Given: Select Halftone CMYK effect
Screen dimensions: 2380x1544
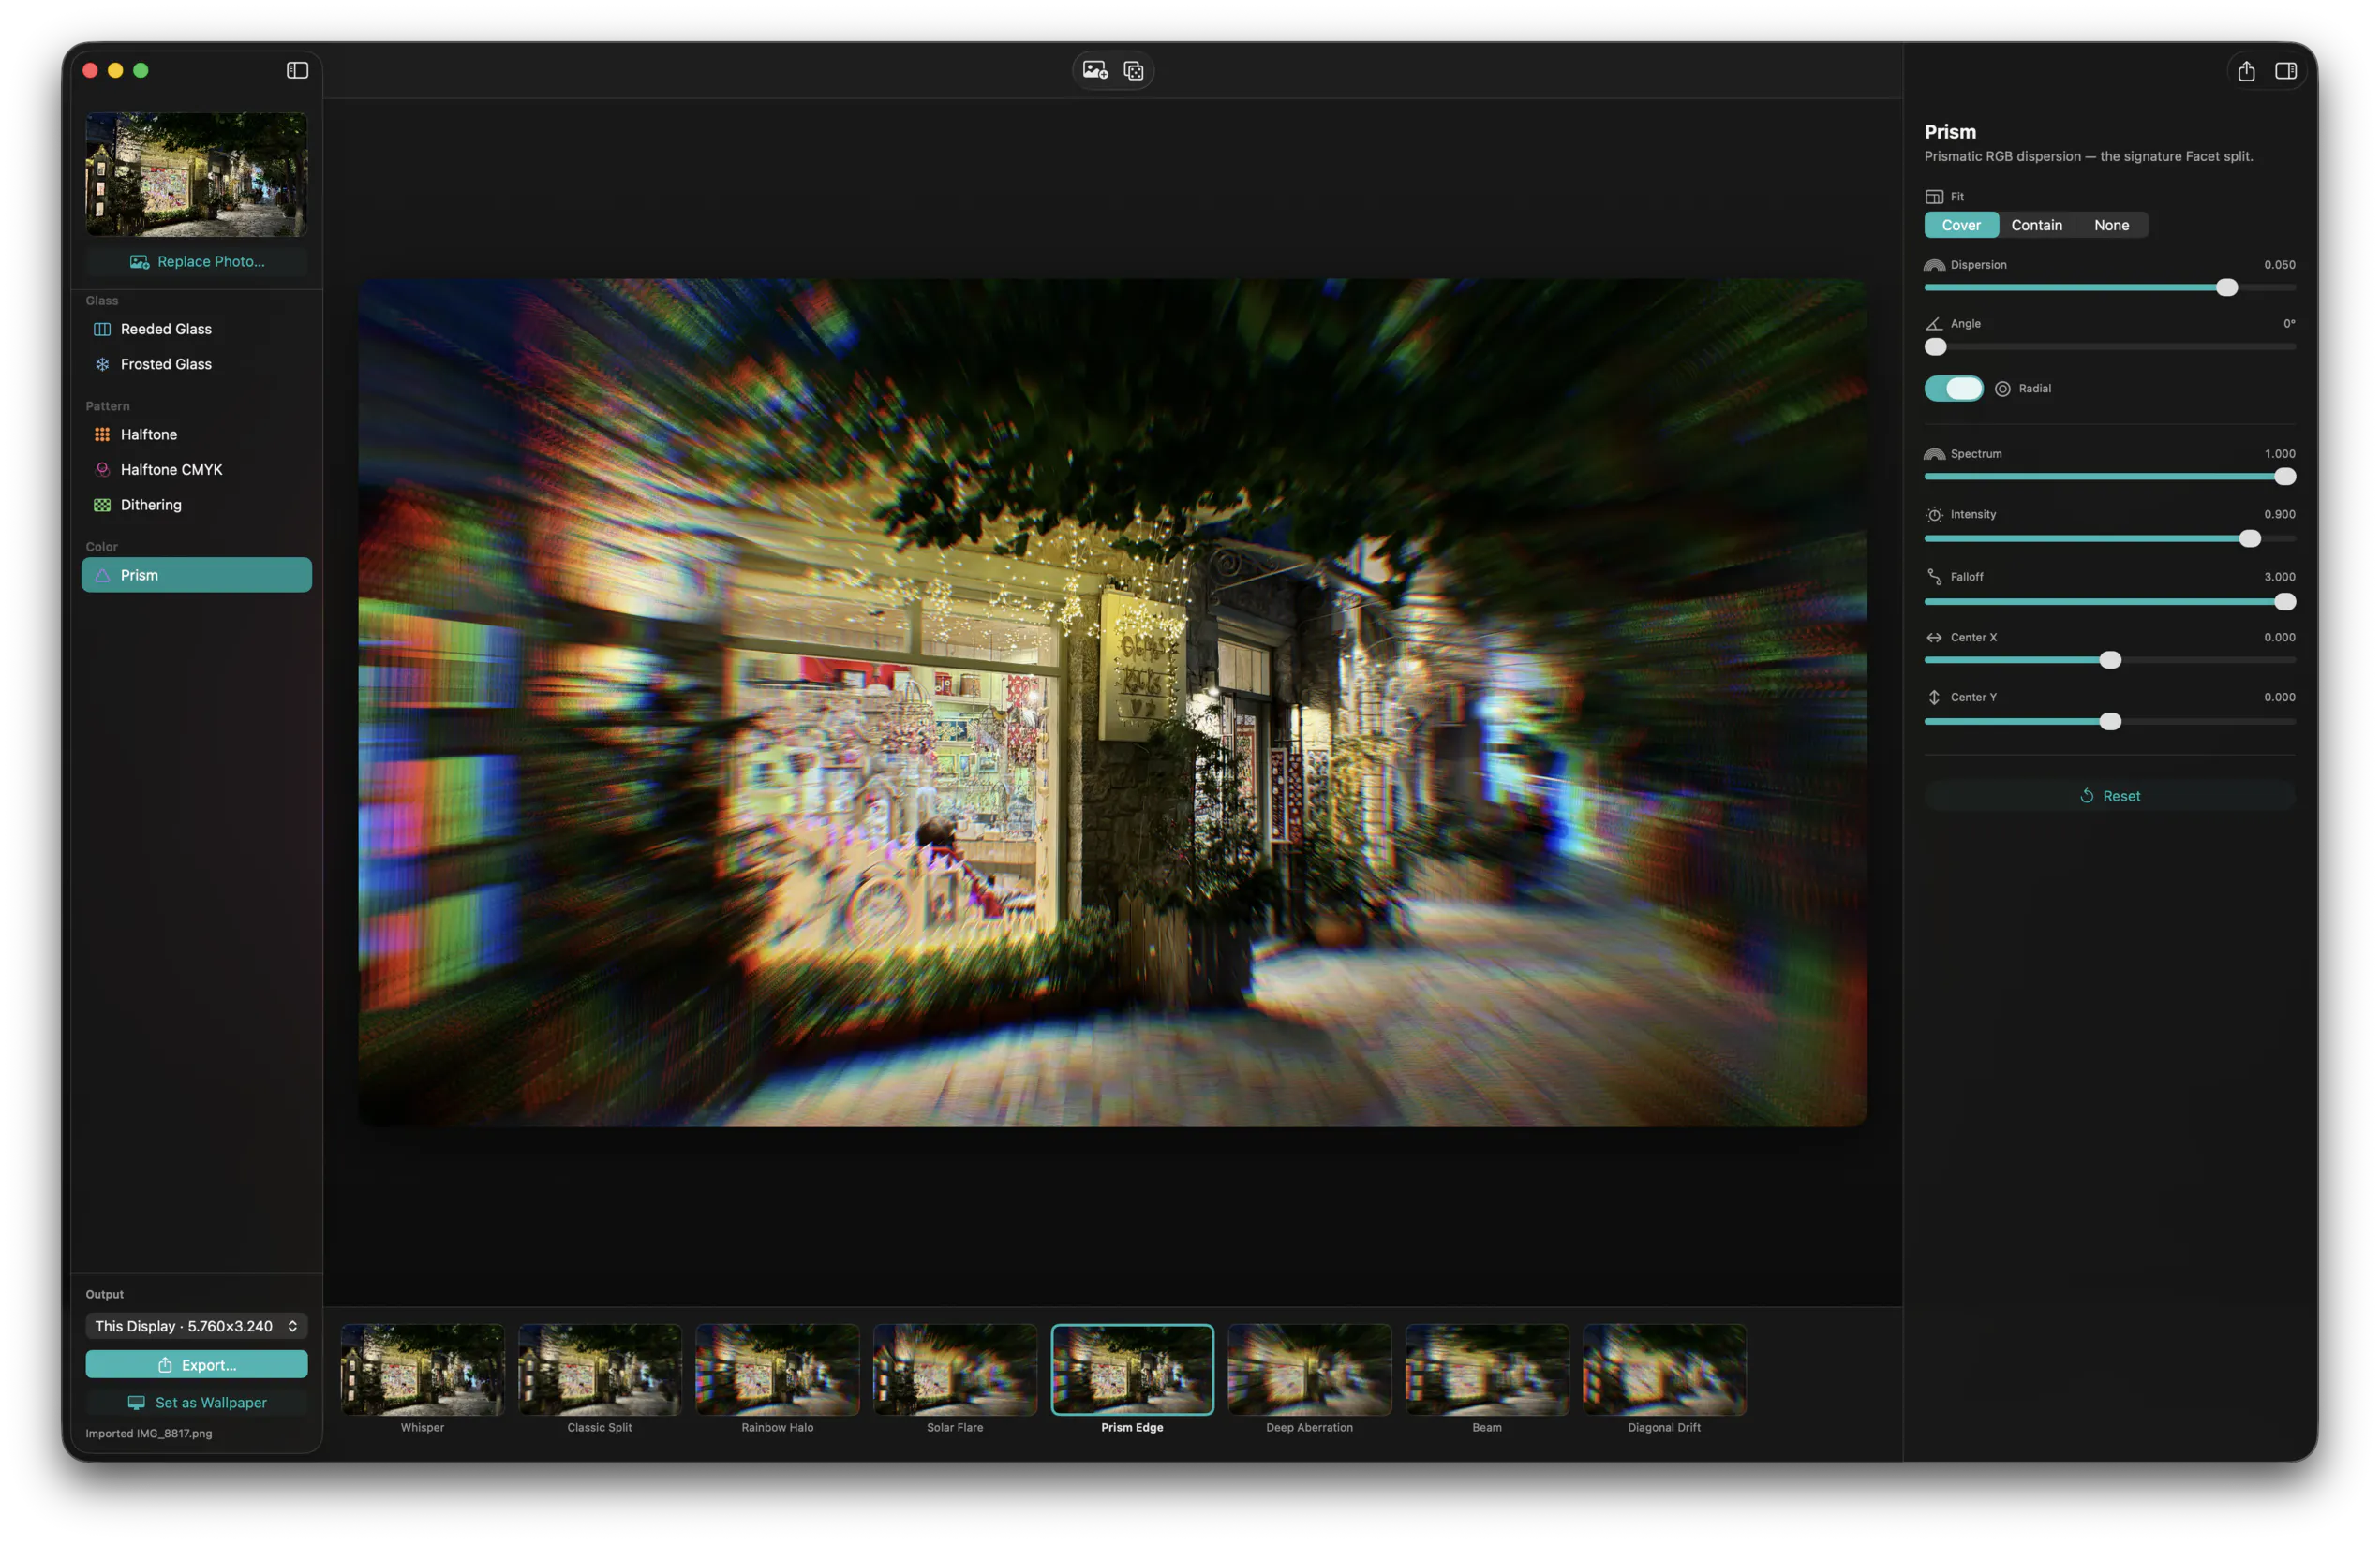Looking at the screenshot, I should pos(196,469).
